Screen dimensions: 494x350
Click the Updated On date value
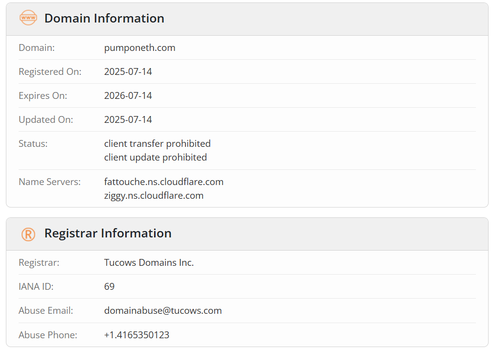[128, 119]
